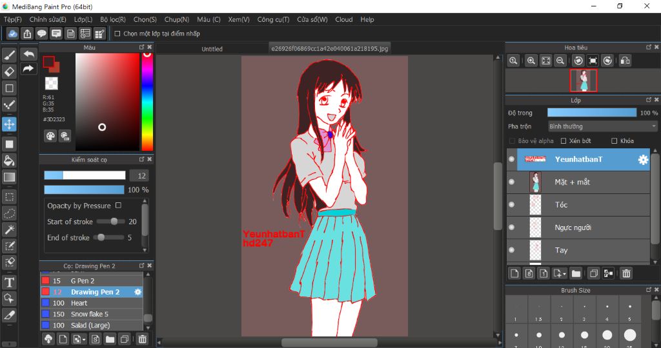Viewport: 661px width, 348px height.
Task: Select the Select Eraser tool
Action: click(x=9, y=262)
